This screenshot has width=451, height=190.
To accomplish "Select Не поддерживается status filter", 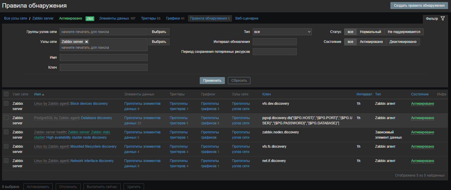I will (x=404, y=32).
